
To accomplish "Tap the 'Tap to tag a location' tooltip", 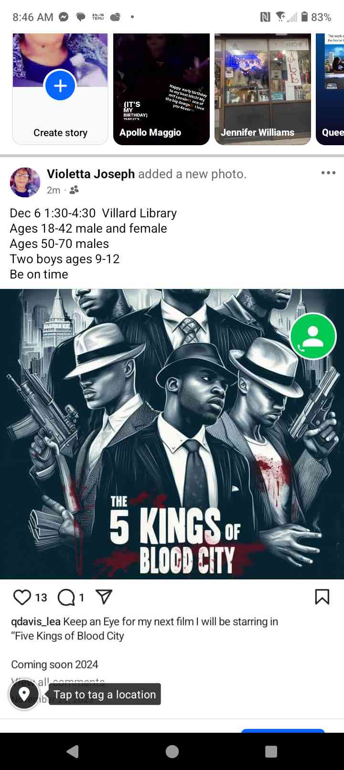I will 105,694.
